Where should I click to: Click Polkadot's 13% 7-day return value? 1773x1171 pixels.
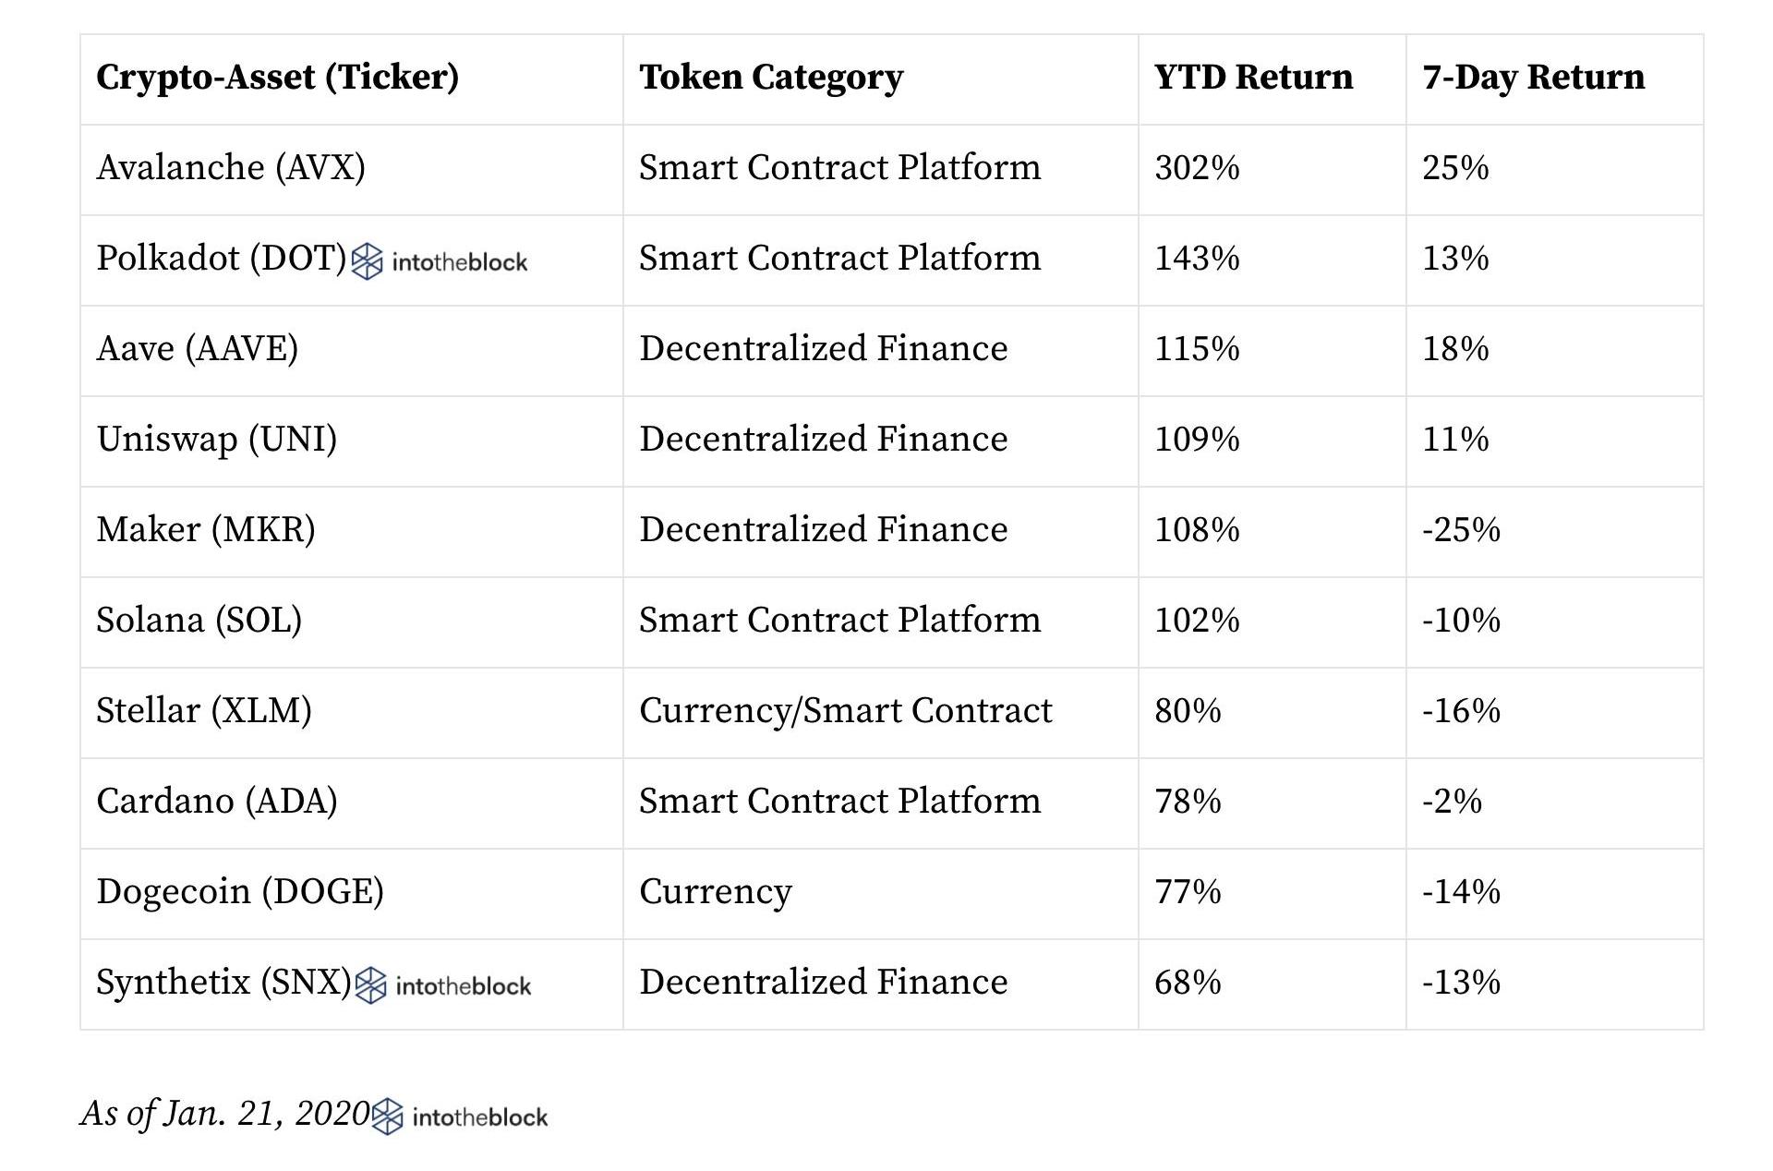pos(1455,259)
